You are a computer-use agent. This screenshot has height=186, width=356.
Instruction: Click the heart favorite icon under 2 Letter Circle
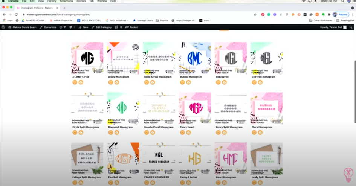[75, 82]
